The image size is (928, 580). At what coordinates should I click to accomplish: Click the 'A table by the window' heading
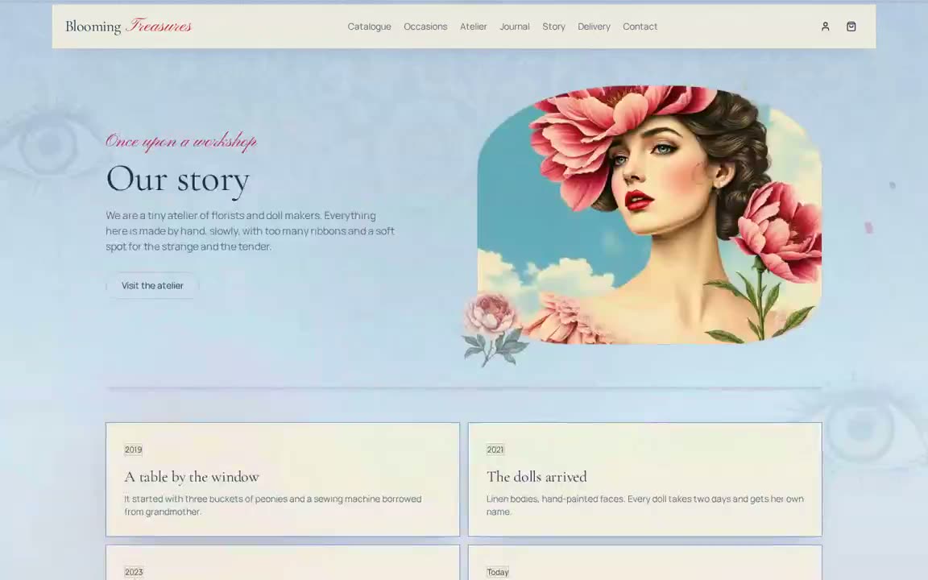pyautogui.click(x=192, y=477)
